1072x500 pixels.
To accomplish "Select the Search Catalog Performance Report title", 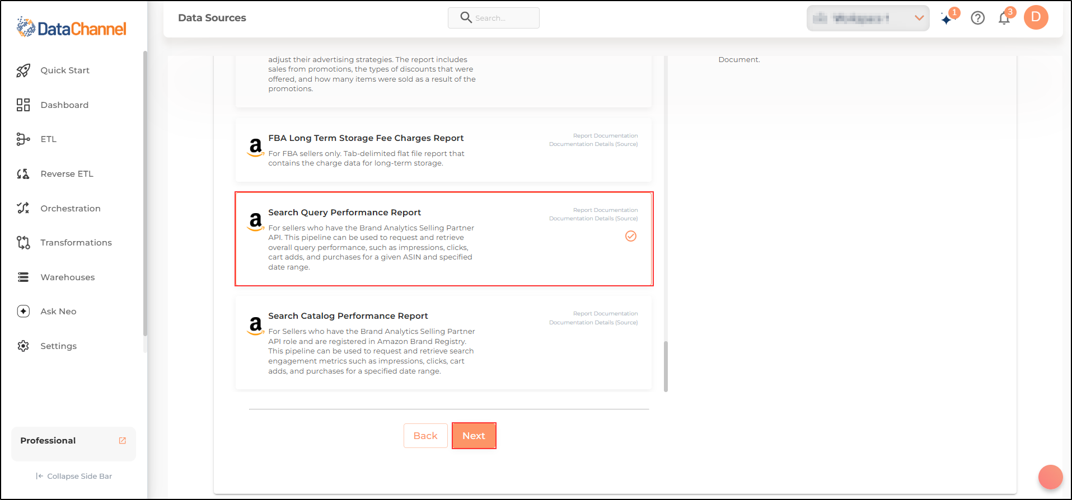I will (x=348, y=316).
